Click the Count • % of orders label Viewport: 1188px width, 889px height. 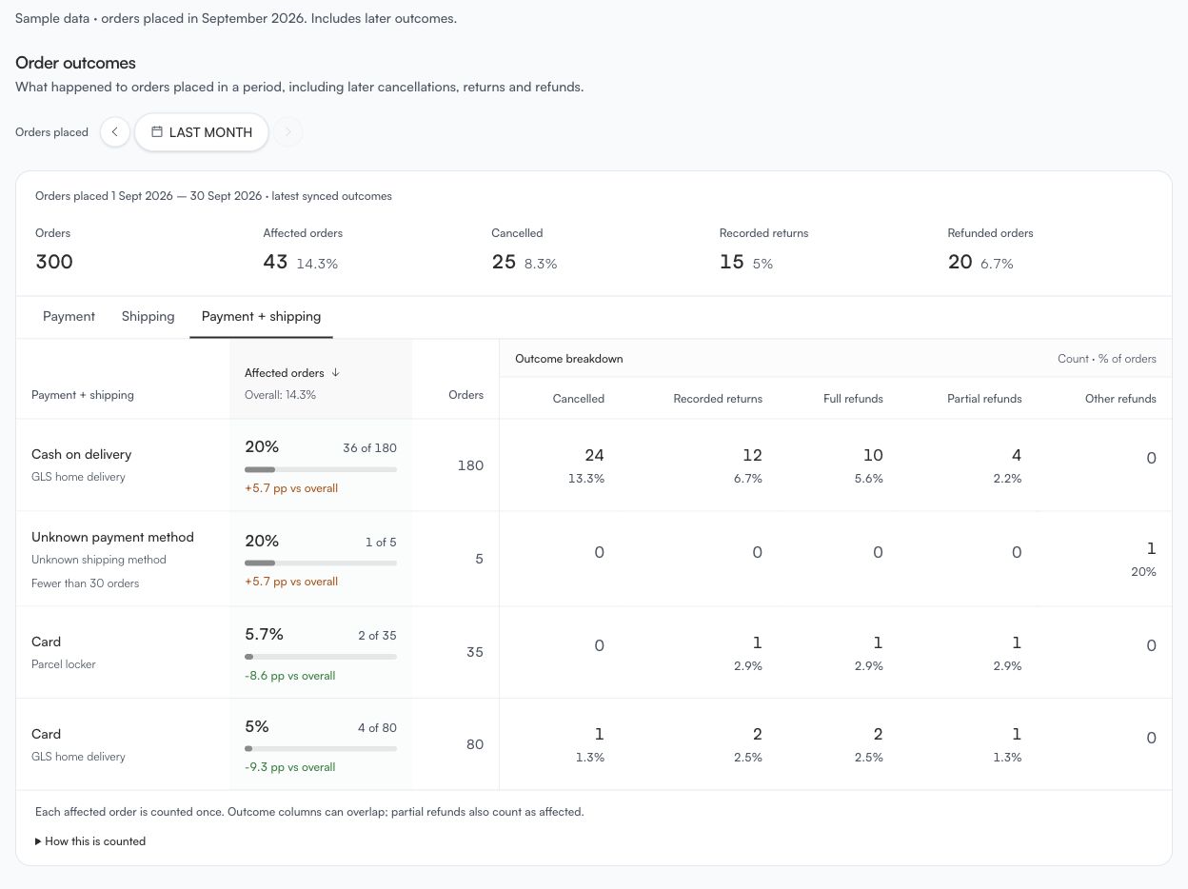(1107, 359)
